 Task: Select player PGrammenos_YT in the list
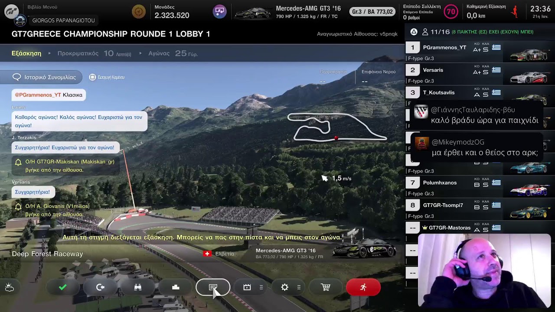point(480,52)
